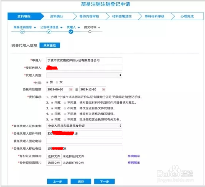Screen dimensions: 205x187
Task: Click the start date field 2019-06-10
Action: [59, 89]
